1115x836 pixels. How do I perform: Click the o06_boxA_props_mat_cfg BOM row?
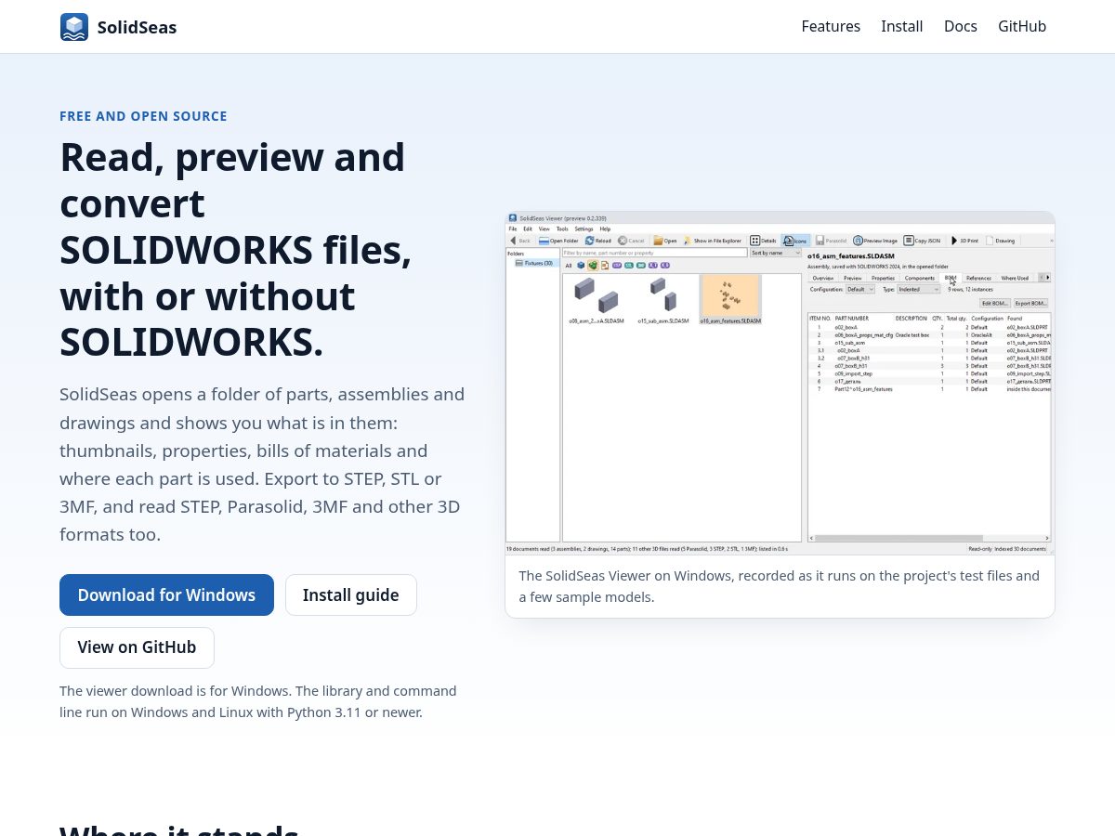929,335
